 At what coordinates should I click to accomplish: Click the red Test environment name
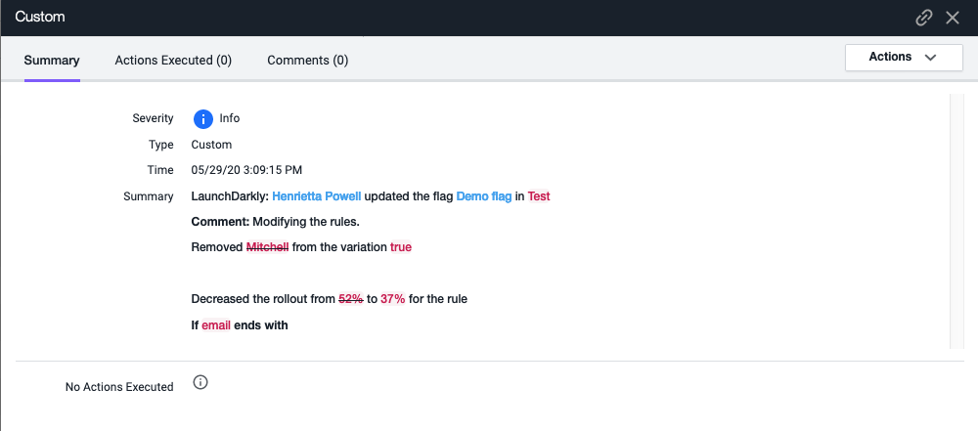click(539, 196)
